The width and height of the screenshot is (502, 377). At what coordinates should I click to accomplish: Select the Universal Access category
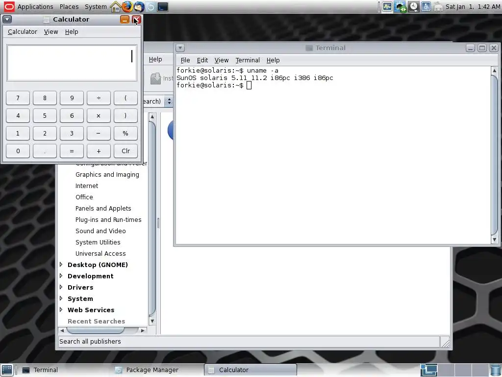100,254
